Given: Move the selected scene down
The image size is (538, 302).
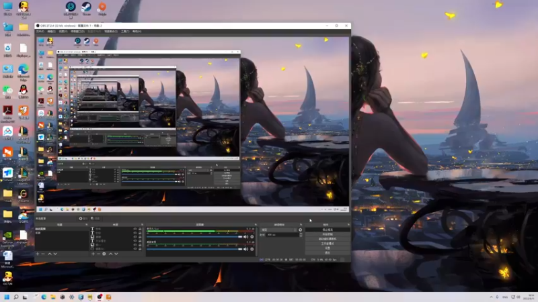Looking at the screenshot, I should point(55,254).
